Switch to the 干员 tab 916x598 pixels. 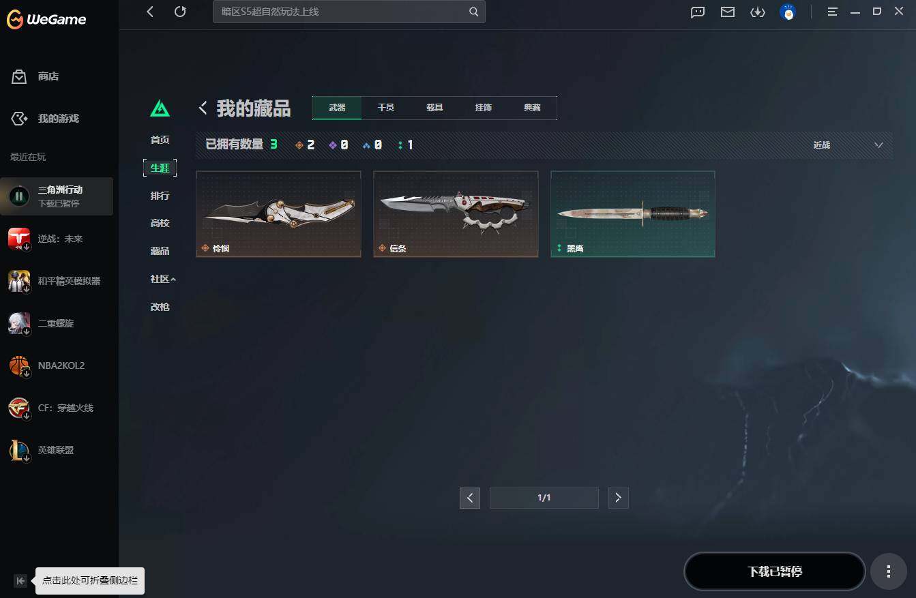click(x=386, y=108)
